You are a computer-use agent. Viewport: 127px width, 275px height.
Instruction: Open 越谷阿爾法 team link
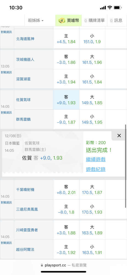point(25,250)
